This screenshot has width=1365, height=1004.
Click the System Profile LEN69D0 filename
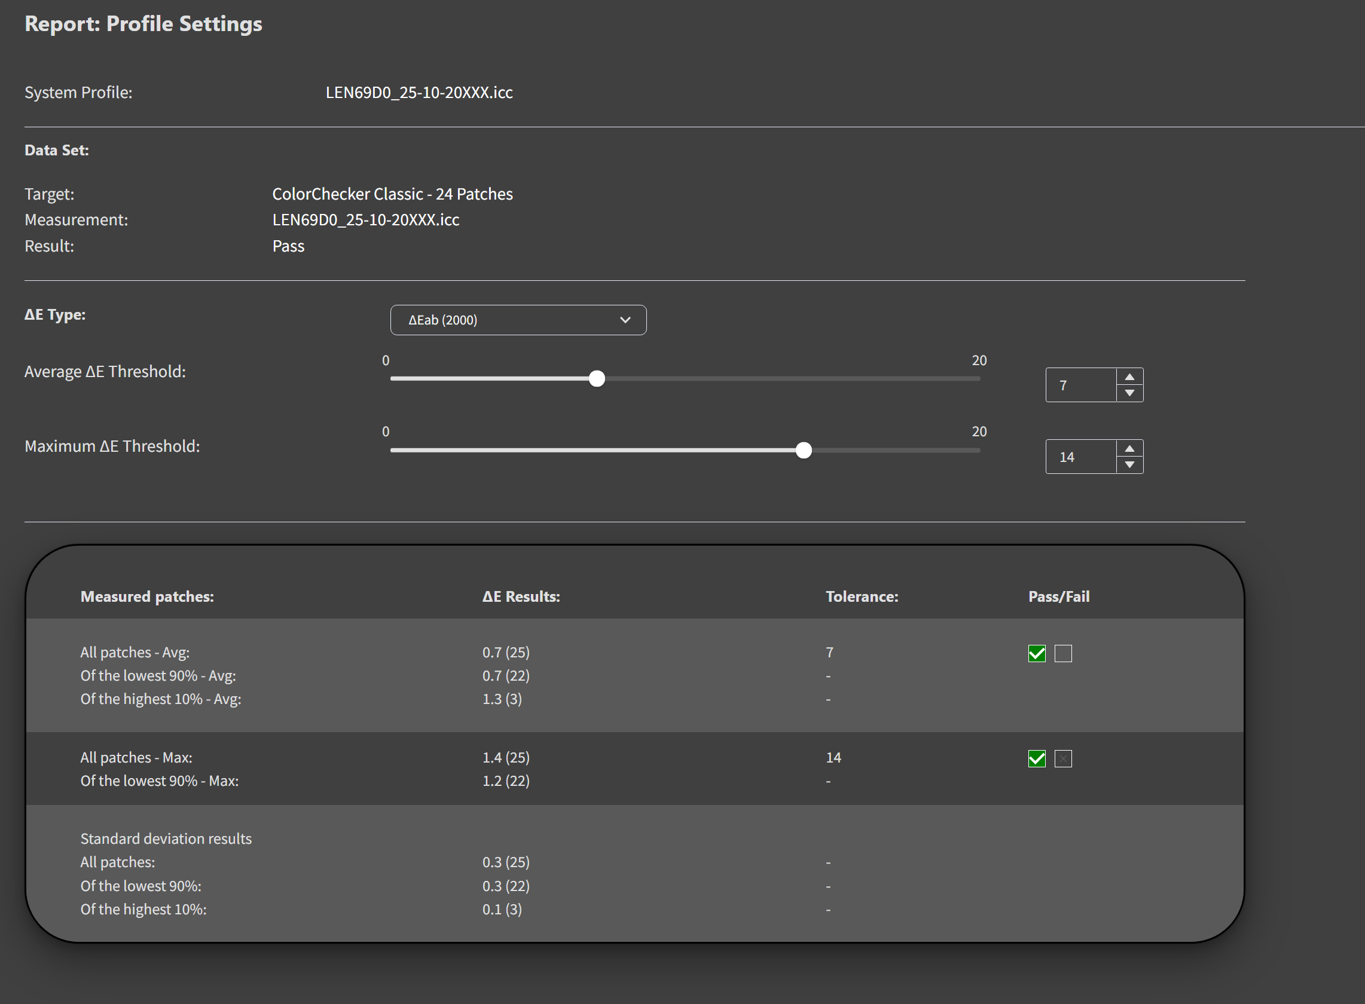tap(419, 93)
